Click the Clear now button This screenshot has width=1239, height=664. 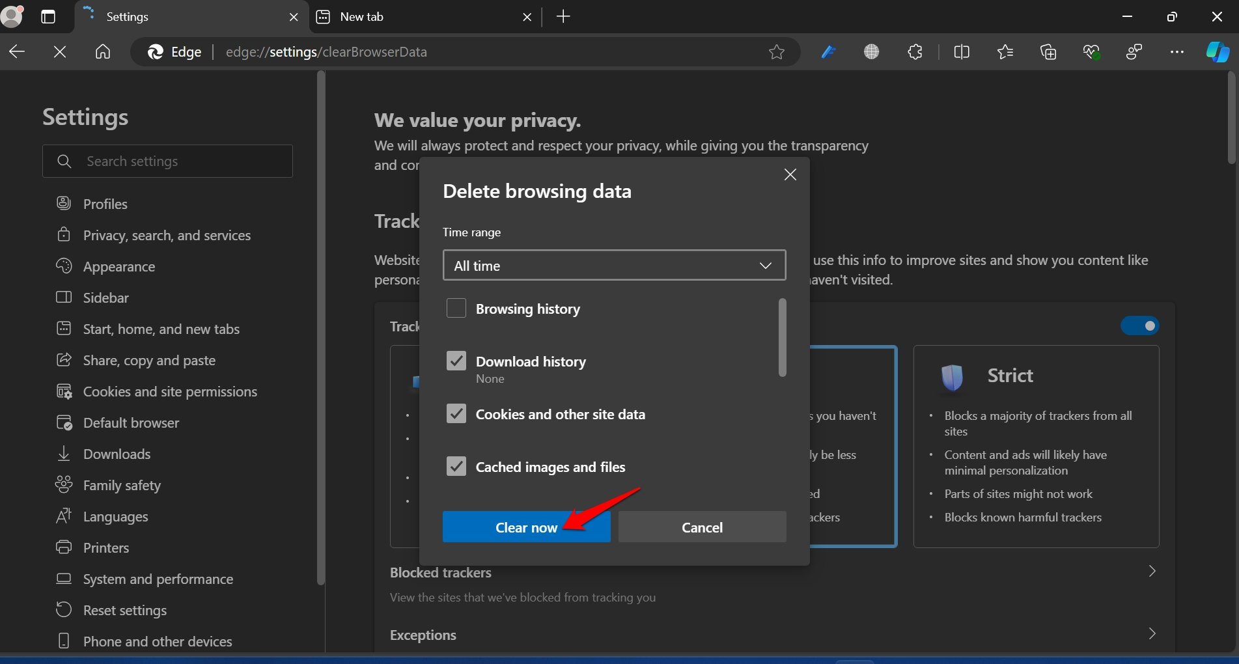pos(526,527)
